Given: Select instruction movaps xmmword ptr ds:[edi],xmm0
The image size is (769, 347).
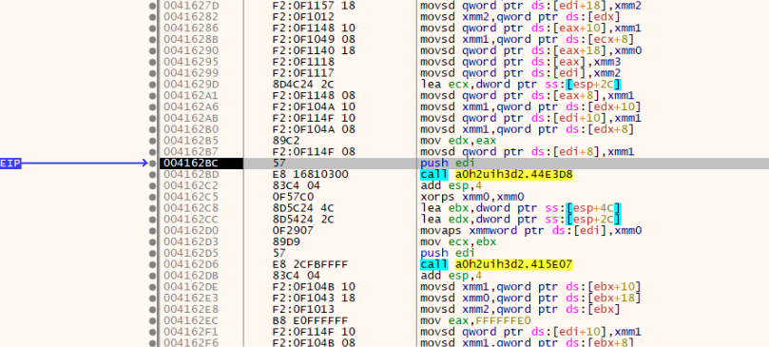Looking at the screenshot, I should point(530,230).
